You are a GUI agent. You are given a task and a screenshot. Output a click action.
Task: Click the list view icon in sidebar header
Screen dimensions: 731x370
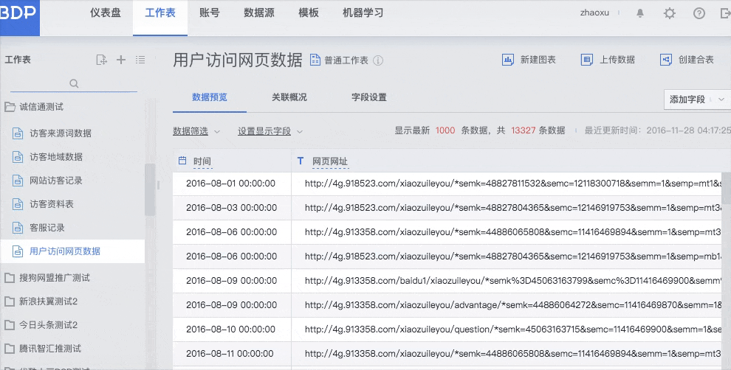[140, 60]
